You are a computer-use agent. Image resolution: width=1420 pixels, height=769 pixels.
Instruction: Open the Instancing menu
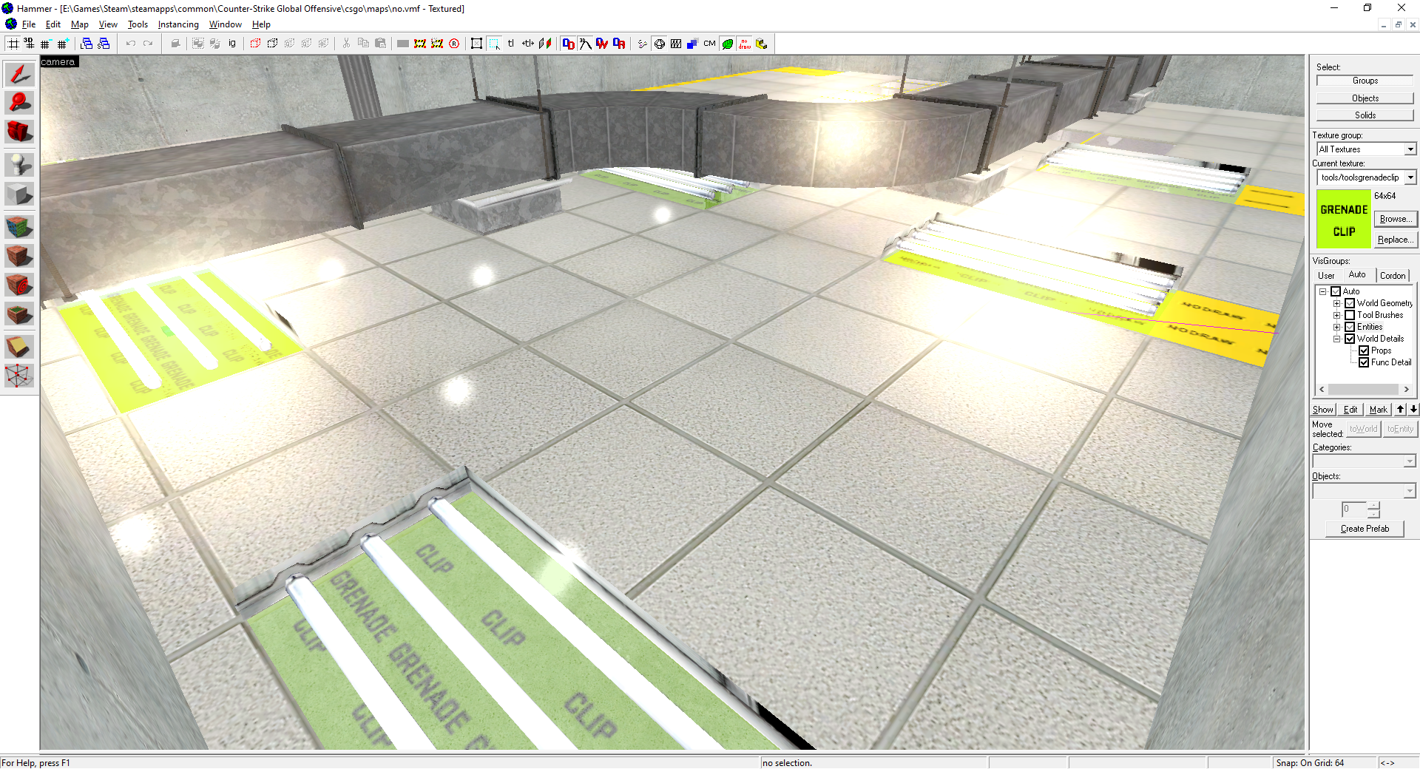coord(178,24)
